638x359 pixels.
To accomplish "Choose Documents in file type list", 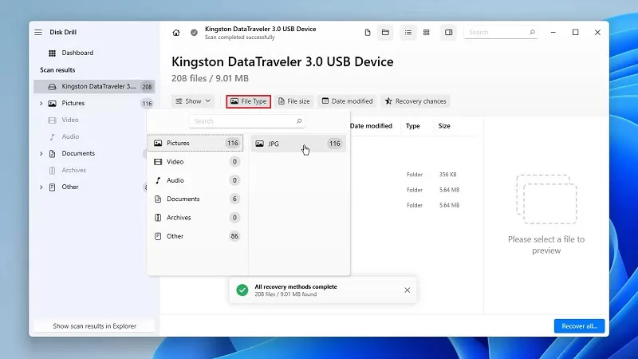I will point(195,199).
